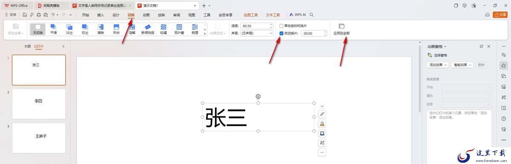Open the quick access toolbar customization arrow
Viewport: 511px width, 164px height.
coord(71,14)
